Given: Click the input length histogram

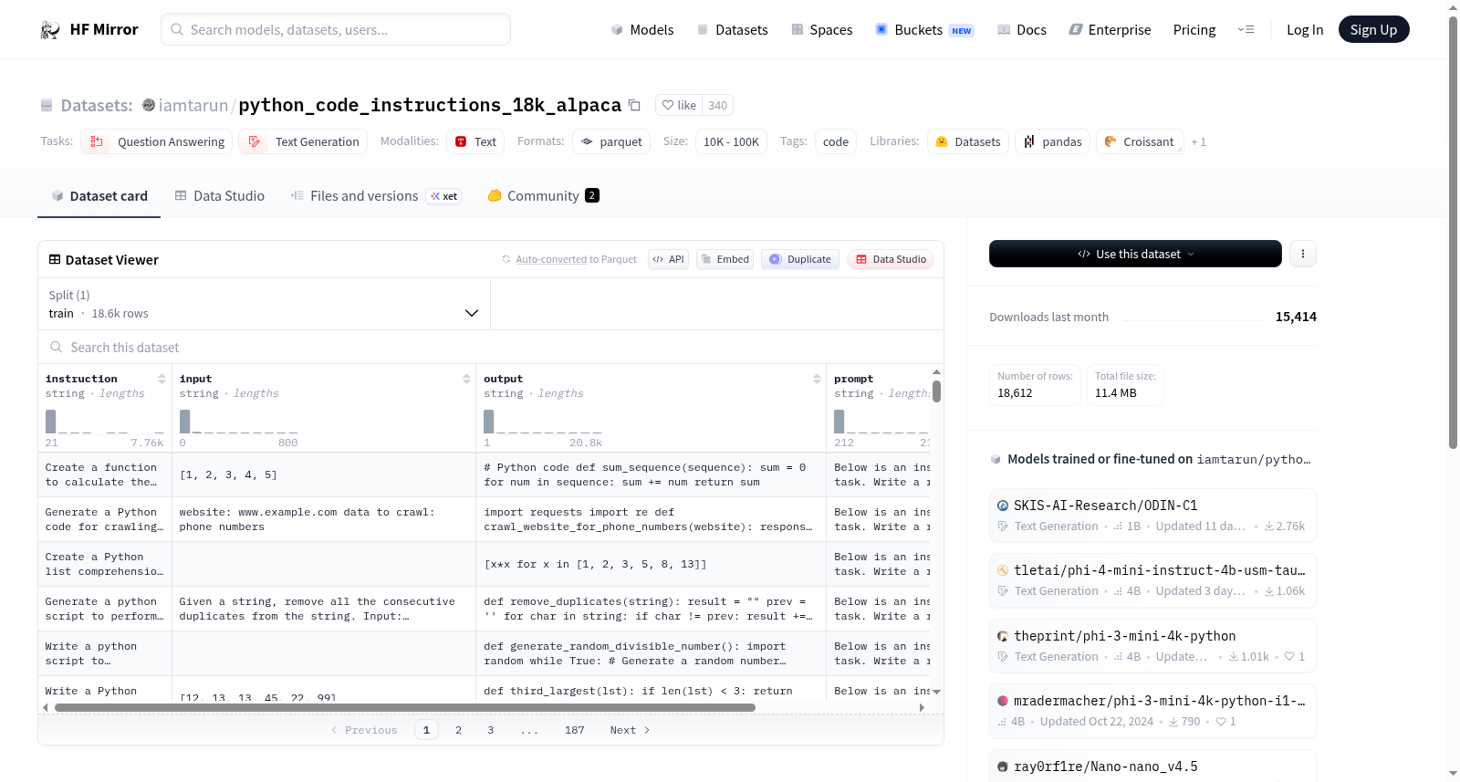Looking at the screenshot, I should point(239,422).
